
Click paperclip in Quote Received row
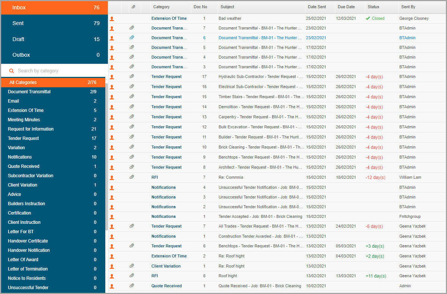(x=132, y=285)
